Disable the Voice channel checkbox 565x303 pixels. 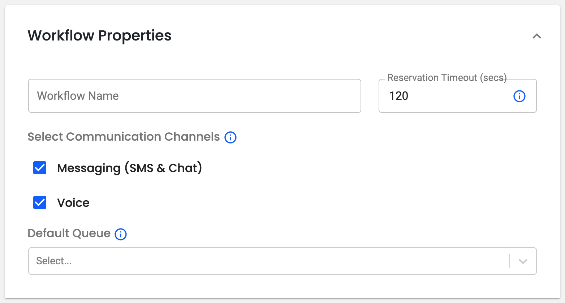click(40, 202)
